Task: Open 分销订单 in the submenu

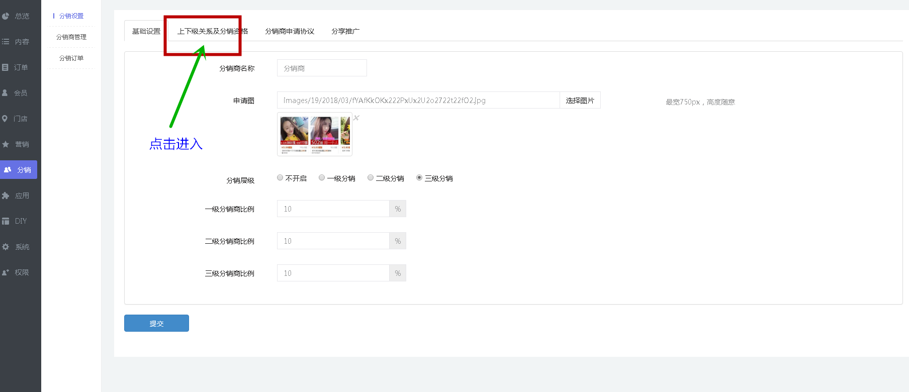Action: (71, 58)
